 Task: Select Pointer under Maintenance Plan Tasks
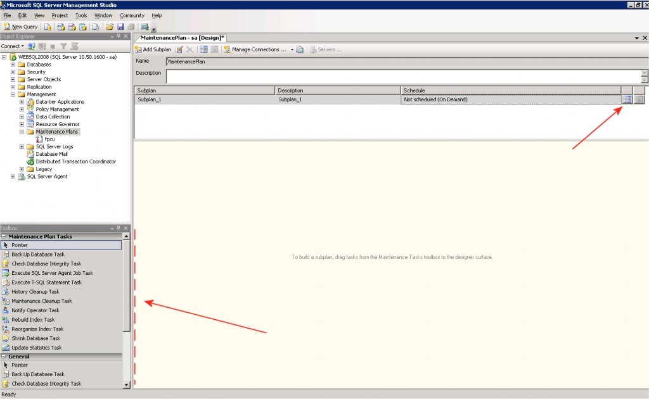[x=61, y=245]
